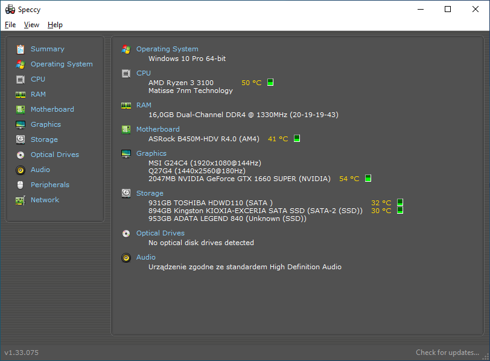Click the Summary clipboard icon in sidebar

click(21, 49)
